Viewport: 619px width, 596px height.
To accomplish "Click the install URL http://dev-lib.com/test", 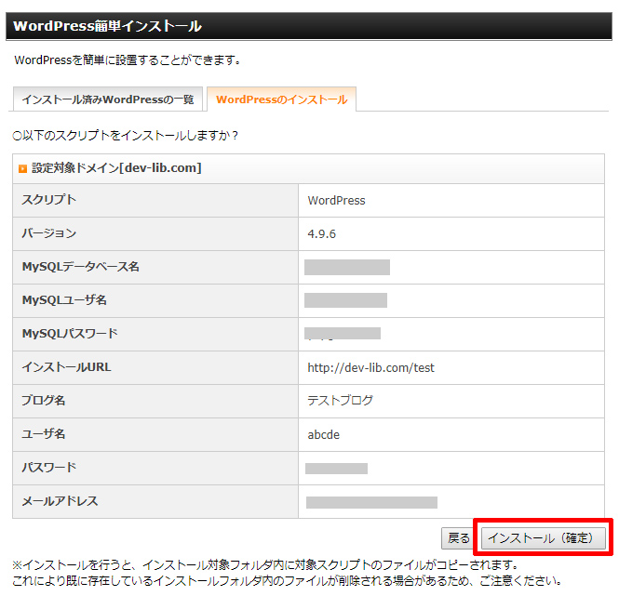I will coord(370,367).
